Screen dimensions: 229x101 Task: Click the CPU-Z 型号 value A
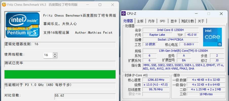184,56
